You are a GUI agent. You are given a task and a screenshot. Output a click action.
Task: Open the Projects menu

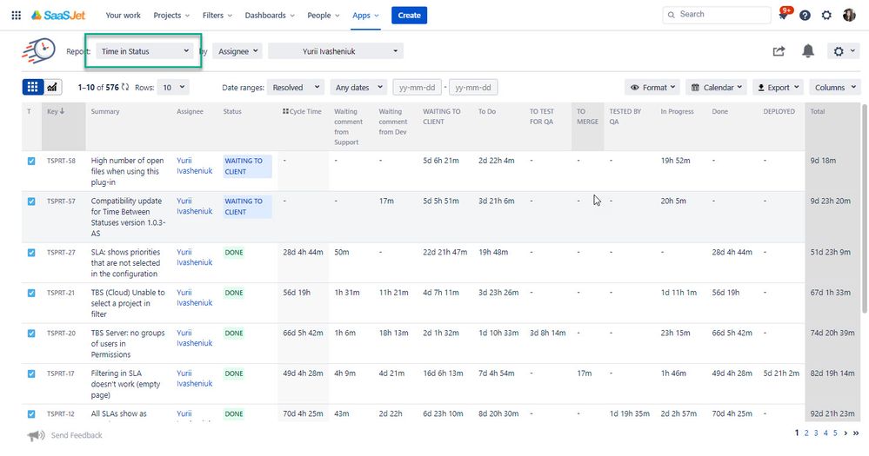[172, 15]
